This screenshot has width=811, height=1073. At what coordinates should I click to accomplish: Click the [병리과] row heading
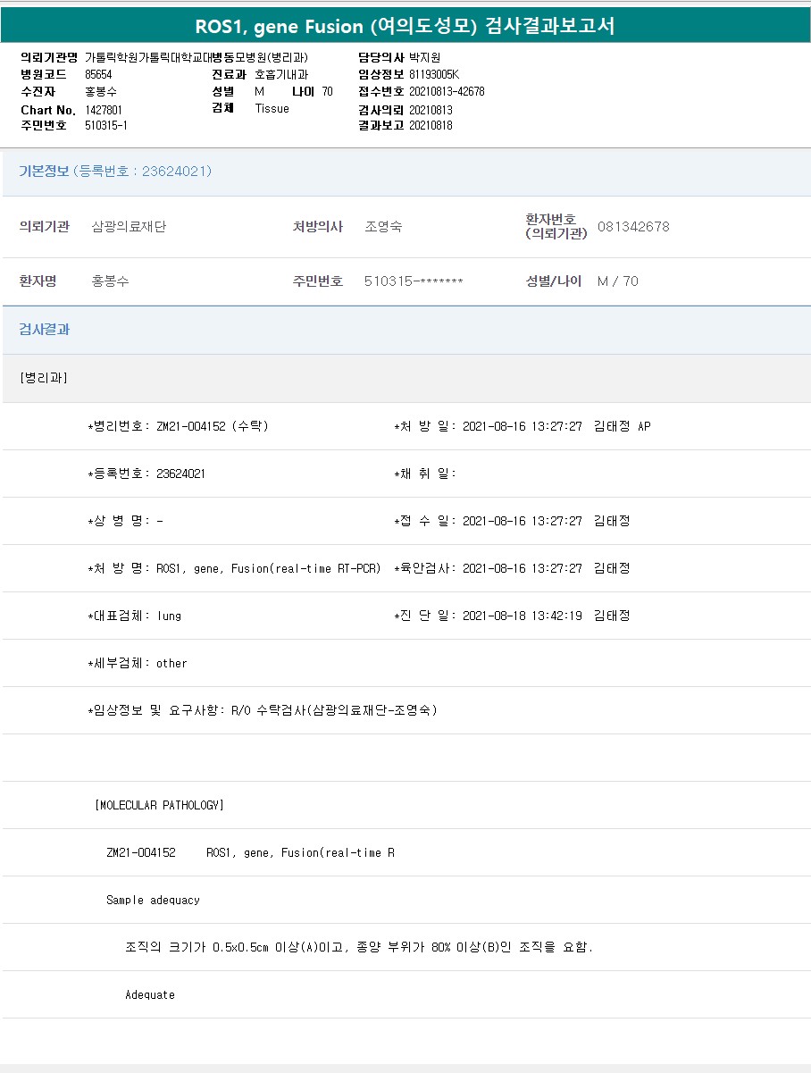click(44, 378)
